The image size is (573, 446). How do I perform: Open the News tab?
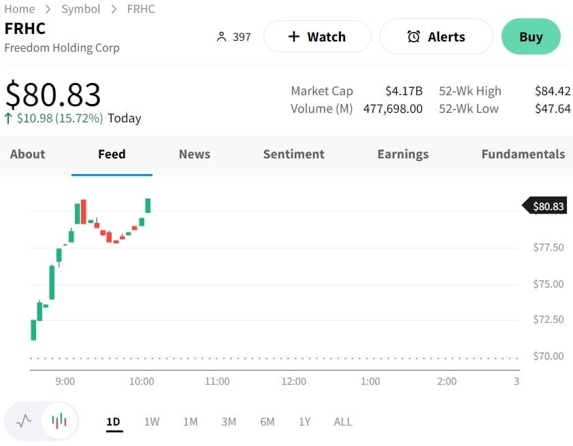(195, 154)
